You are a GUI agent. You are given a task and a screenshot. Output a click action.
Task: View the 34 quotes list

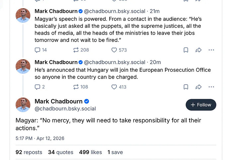60,152
